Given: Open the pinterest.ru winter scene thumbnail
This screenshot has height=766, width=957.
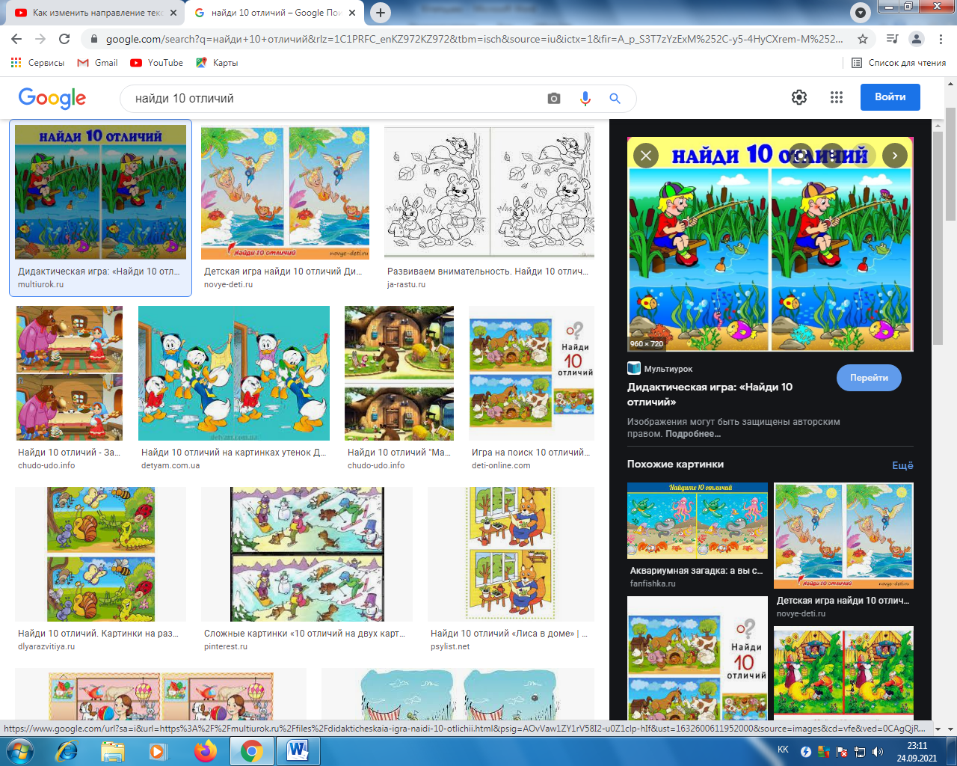Looking at the screenshot, I should (307, 554).
